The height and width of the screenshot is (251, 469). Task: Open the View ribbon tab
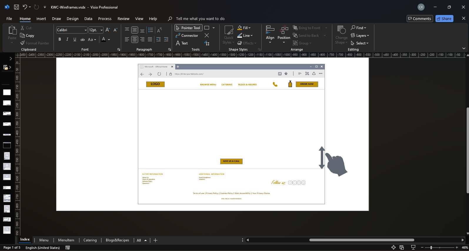tap(139, 19)
